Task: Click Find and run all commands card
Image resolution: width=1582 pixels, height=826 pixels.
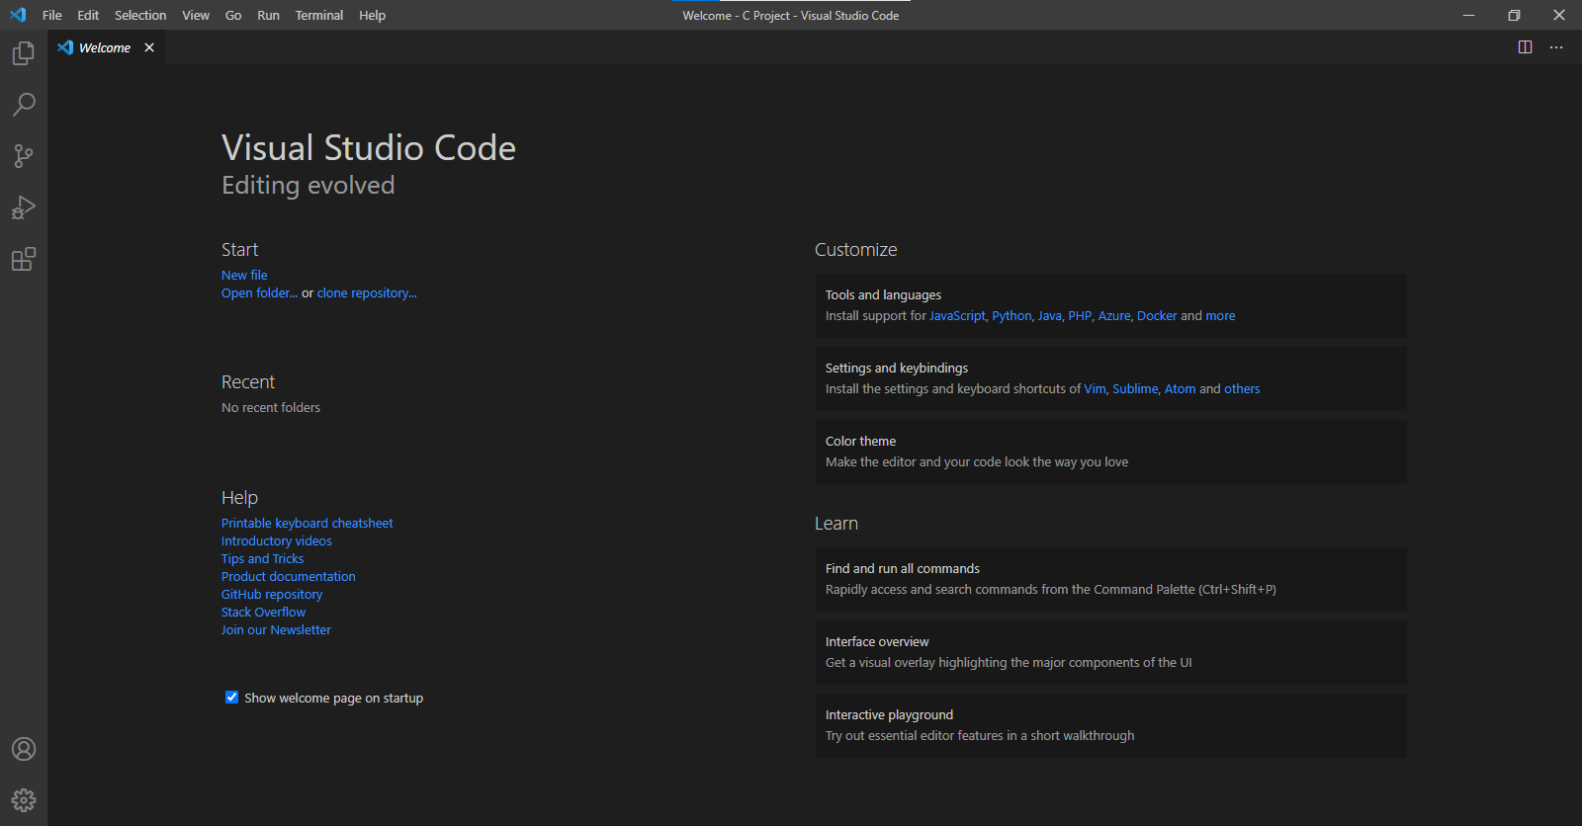Action: [1110, 579]
